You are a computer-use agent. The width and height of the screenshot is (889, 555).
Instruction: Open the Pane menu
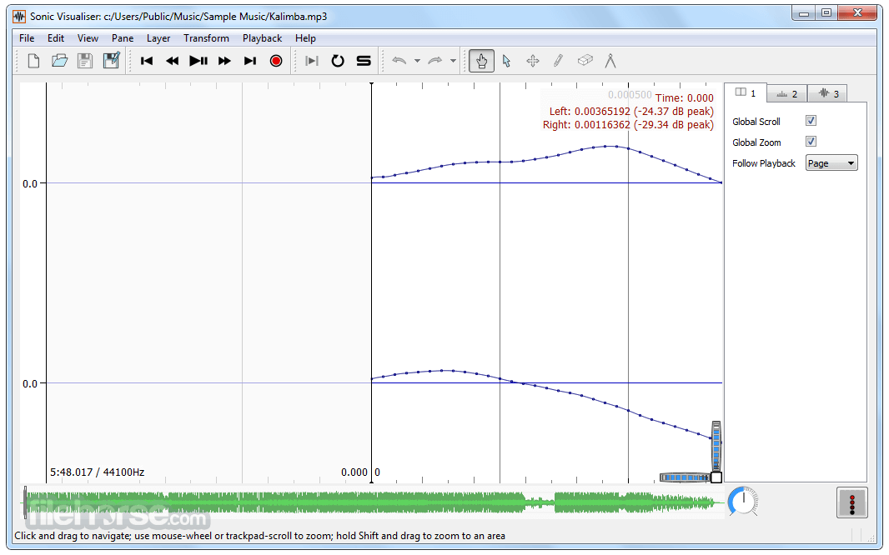123,38
